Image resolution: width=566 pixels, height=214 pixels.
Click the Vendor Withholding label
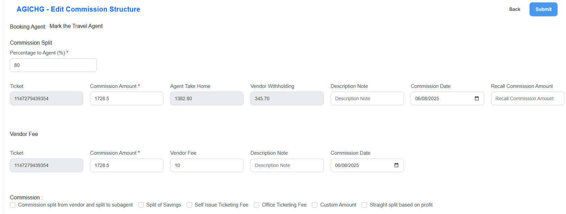(272, 86)
